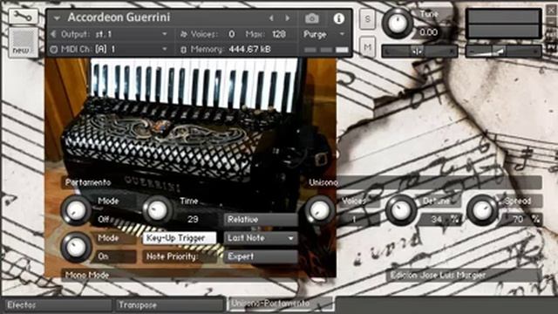Expand the instrument name dropdown arrow
The width and height of the screenshot is (558, 314).
coord(57,17)
